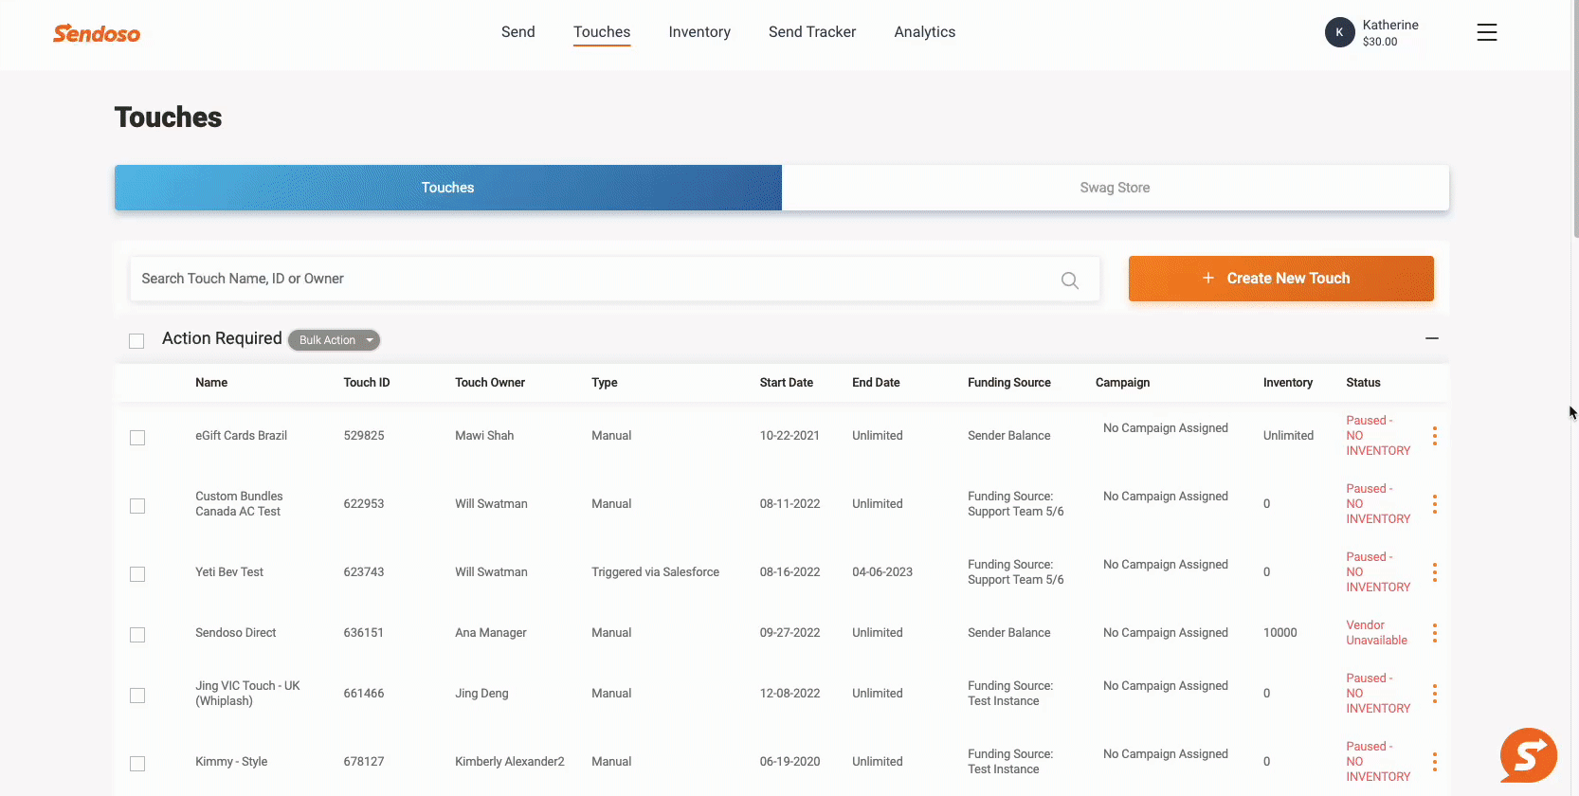Click Katherine's profile avatar
The width and height of the screenshot is (1579, 796).
[x=1339, y=32]
